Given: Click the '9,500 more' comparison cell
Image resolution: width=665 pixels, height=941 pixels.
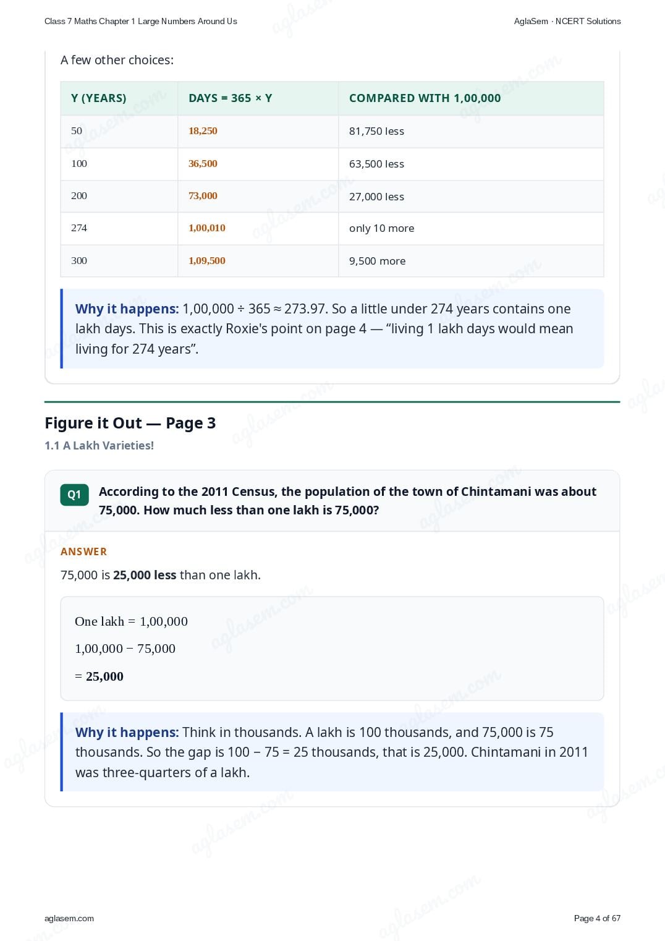Looking at the screenshot, I should (x=377, y=261).
